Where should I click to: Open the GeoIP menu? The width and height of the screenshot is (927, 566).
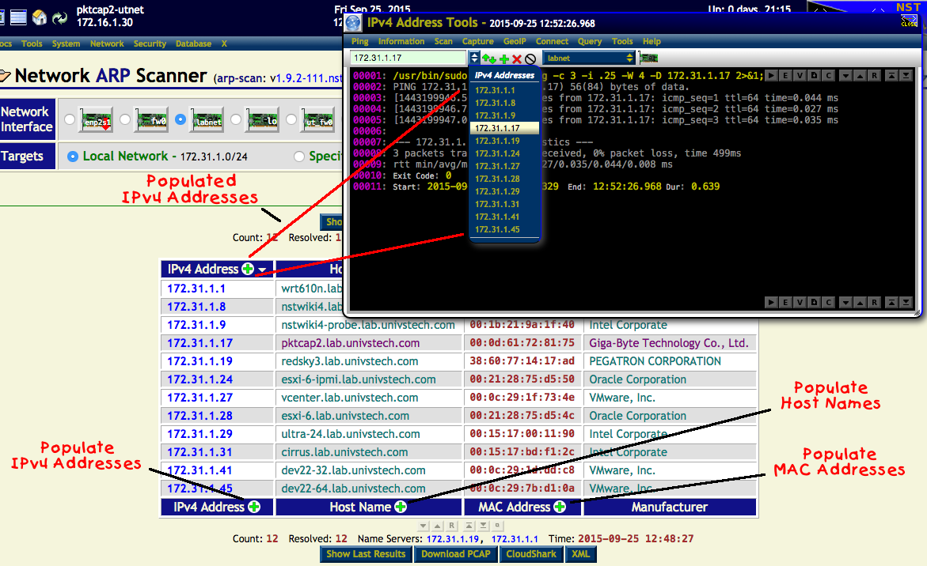point(515,41)
